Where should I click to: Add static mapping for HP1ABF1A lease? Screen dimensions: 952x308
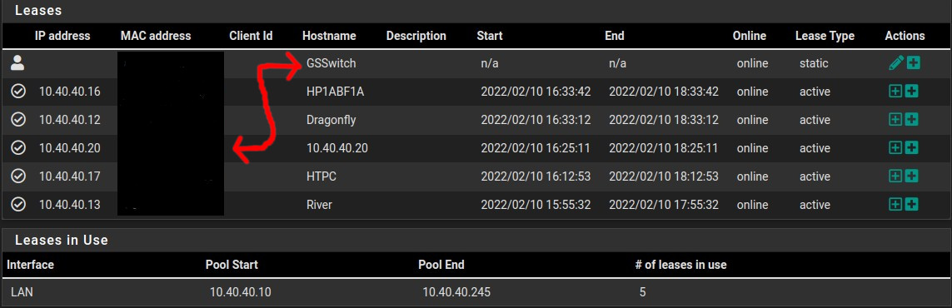click(895, 92)
